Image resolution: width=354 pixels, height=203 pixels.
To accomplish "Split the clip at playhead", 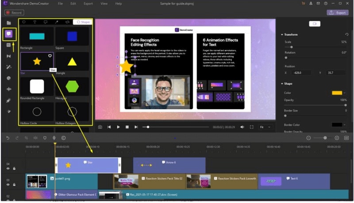I will tap(35, 138).
